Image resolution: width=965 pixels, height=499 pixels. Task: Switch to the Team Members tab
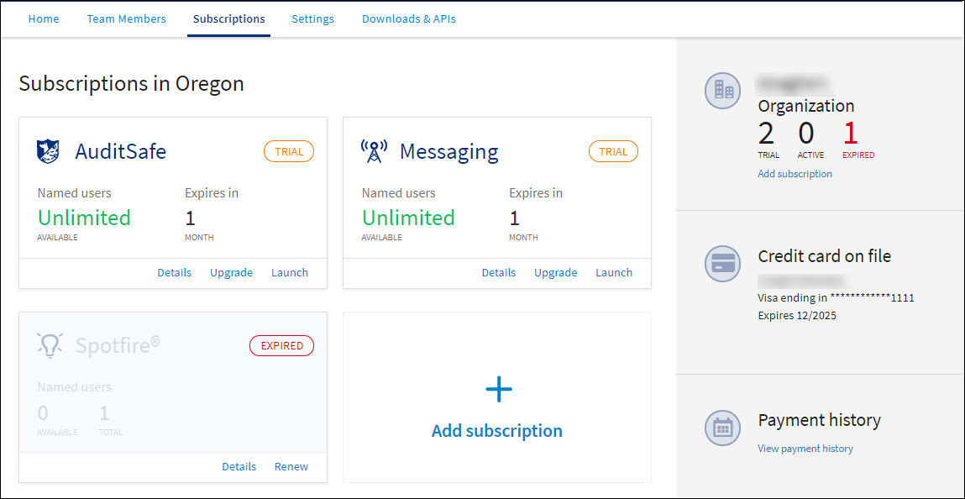coord(126,18)
